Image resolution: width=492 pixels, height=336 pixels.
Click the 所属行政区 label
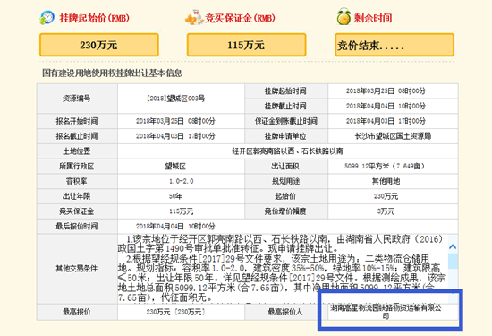(77, 167)
